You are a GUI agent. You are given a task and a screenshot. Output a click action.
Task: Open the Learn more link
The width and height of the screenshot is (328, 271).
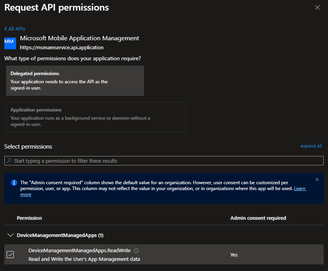pyautogui.click(x=300, y=188)
